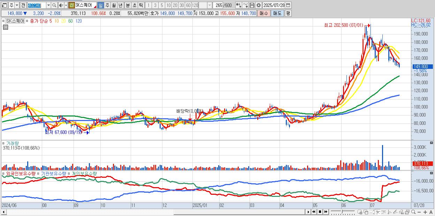
Task: Click the A text size icon
Action: 431,212
